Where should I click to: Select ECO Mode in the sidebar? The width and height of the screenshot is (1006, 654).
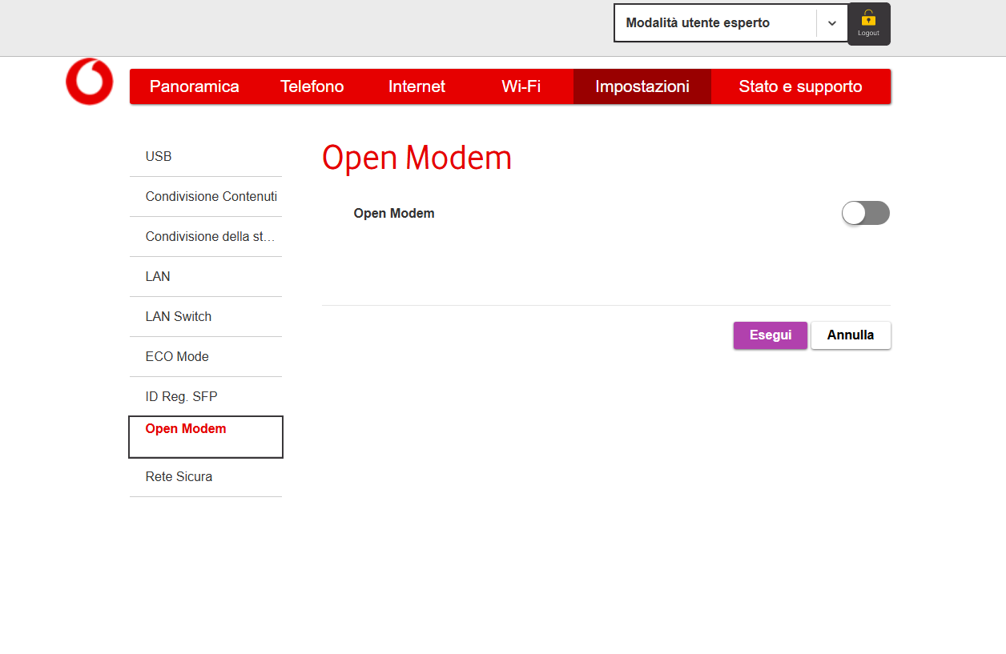pos(206,357)
